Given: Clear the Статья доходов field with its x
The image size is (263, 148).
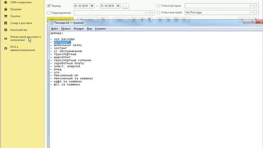Looking at the screenshot, I should (x=256, y=6).
